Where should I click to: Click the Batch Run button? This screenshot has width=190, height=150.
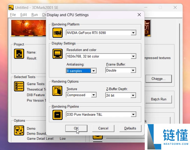[x=159, y=99]
